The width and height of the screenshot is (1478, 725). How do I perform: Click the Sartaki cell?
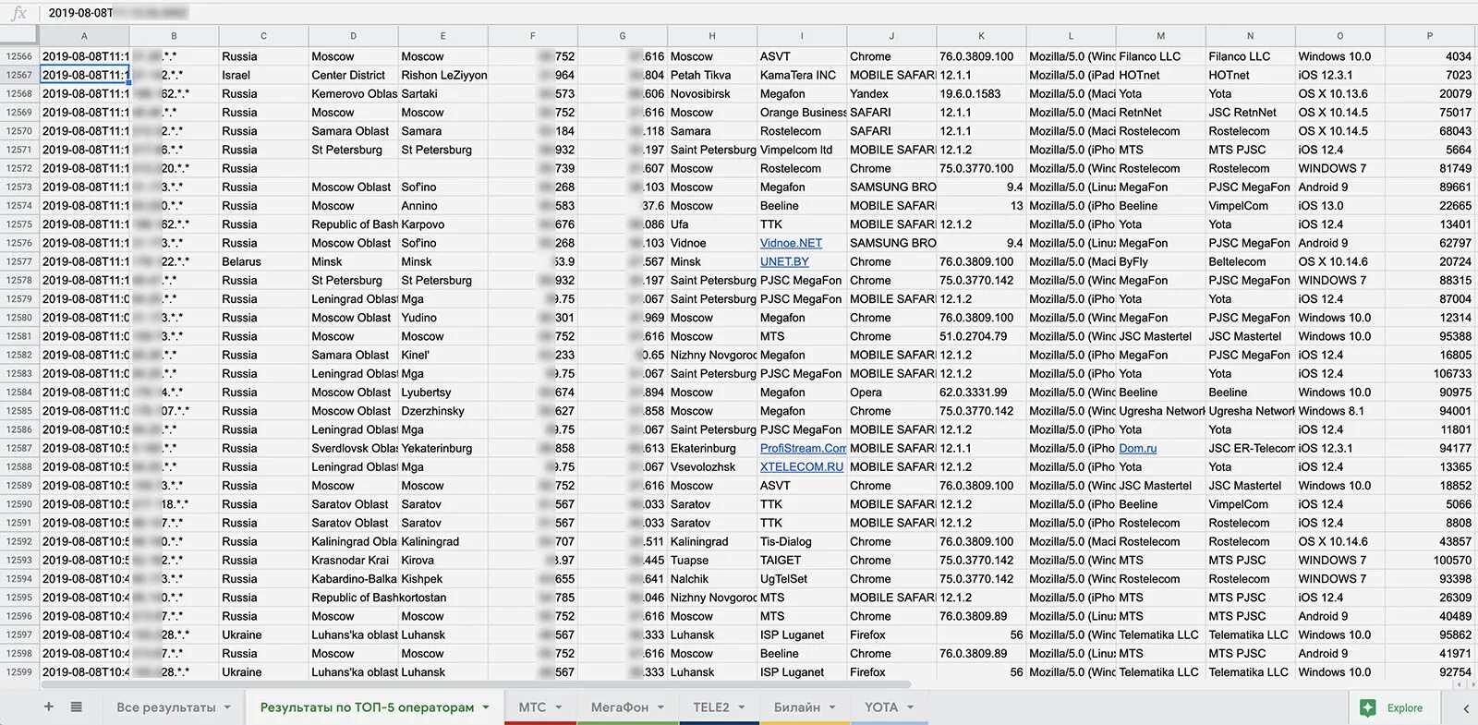click(x=443, y=93)
